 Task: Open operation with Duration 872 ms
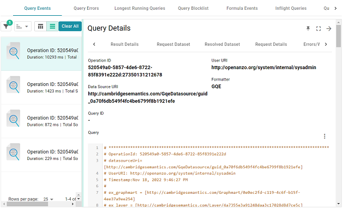tap(41, 121)
